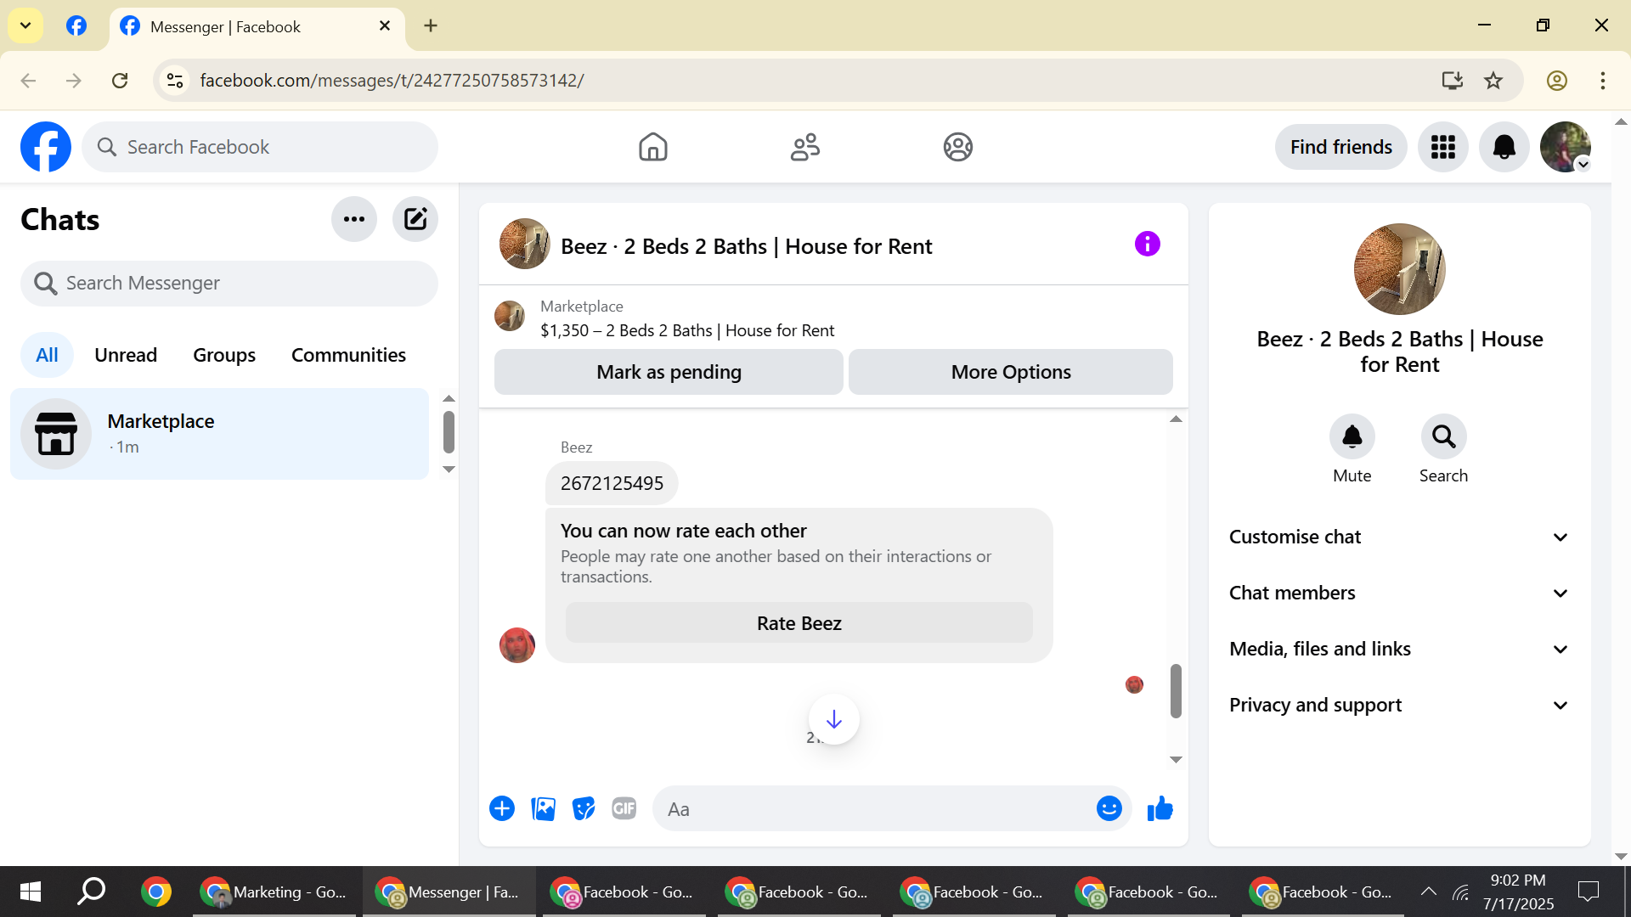
Task: Select the Communities chats filter
Action: [348, 355]
